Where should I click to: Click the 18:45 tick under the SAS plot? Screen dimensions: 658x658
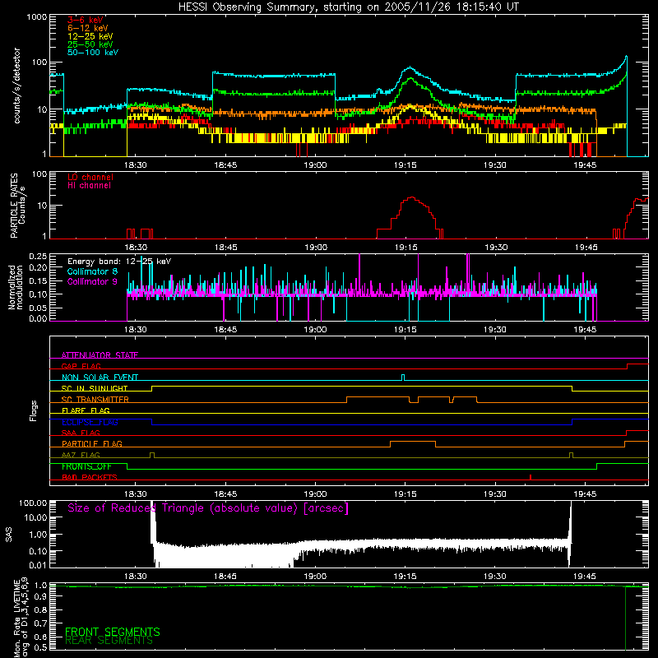225,577
